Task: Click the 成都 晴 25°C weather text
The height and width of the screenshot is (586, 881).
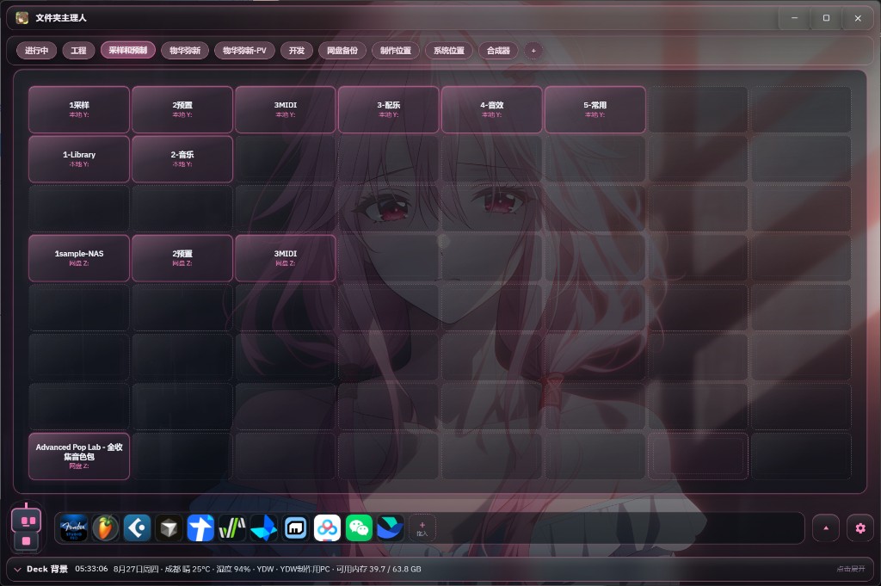Action: (x=187, y=569)
